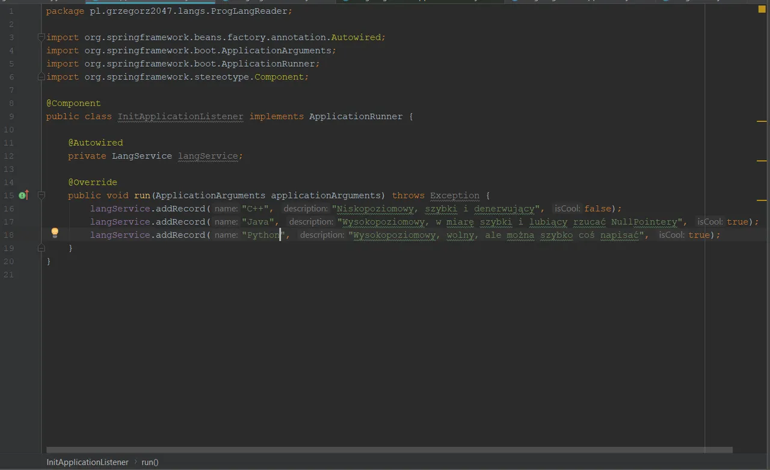This screenshot has width=770, height=470.
Task: Click the fold end marker at line 19
Action: click(x=42, y=248)
